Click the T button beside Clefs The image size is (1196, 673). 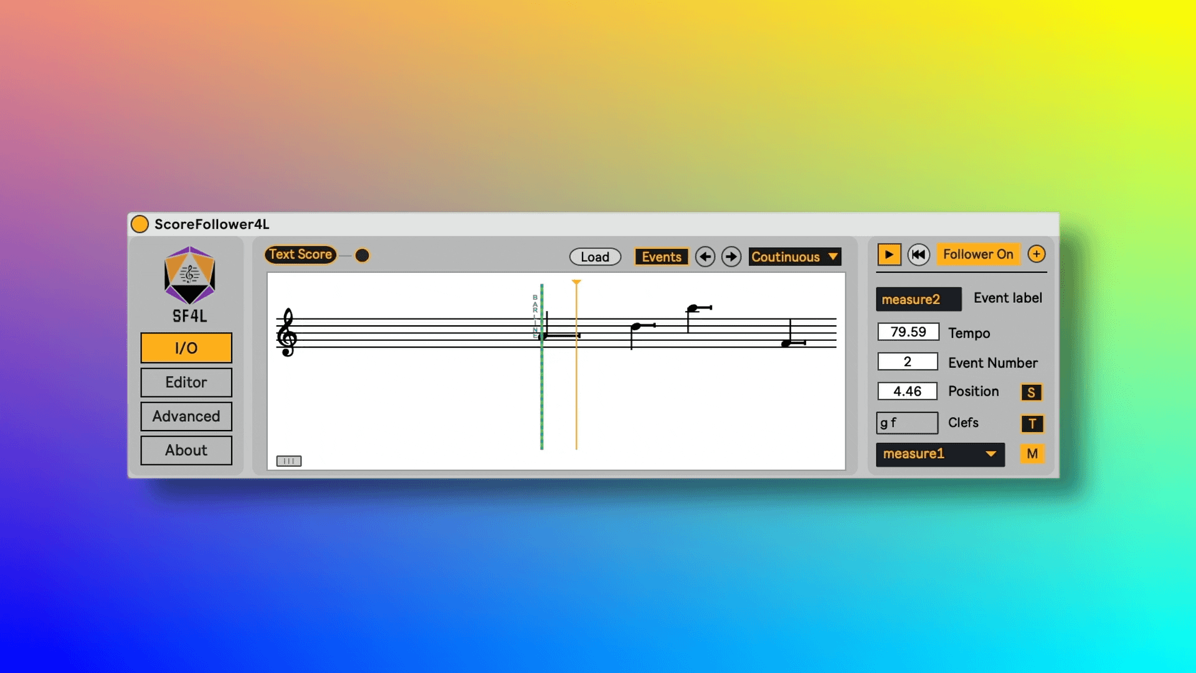(x=1032, y=424)
